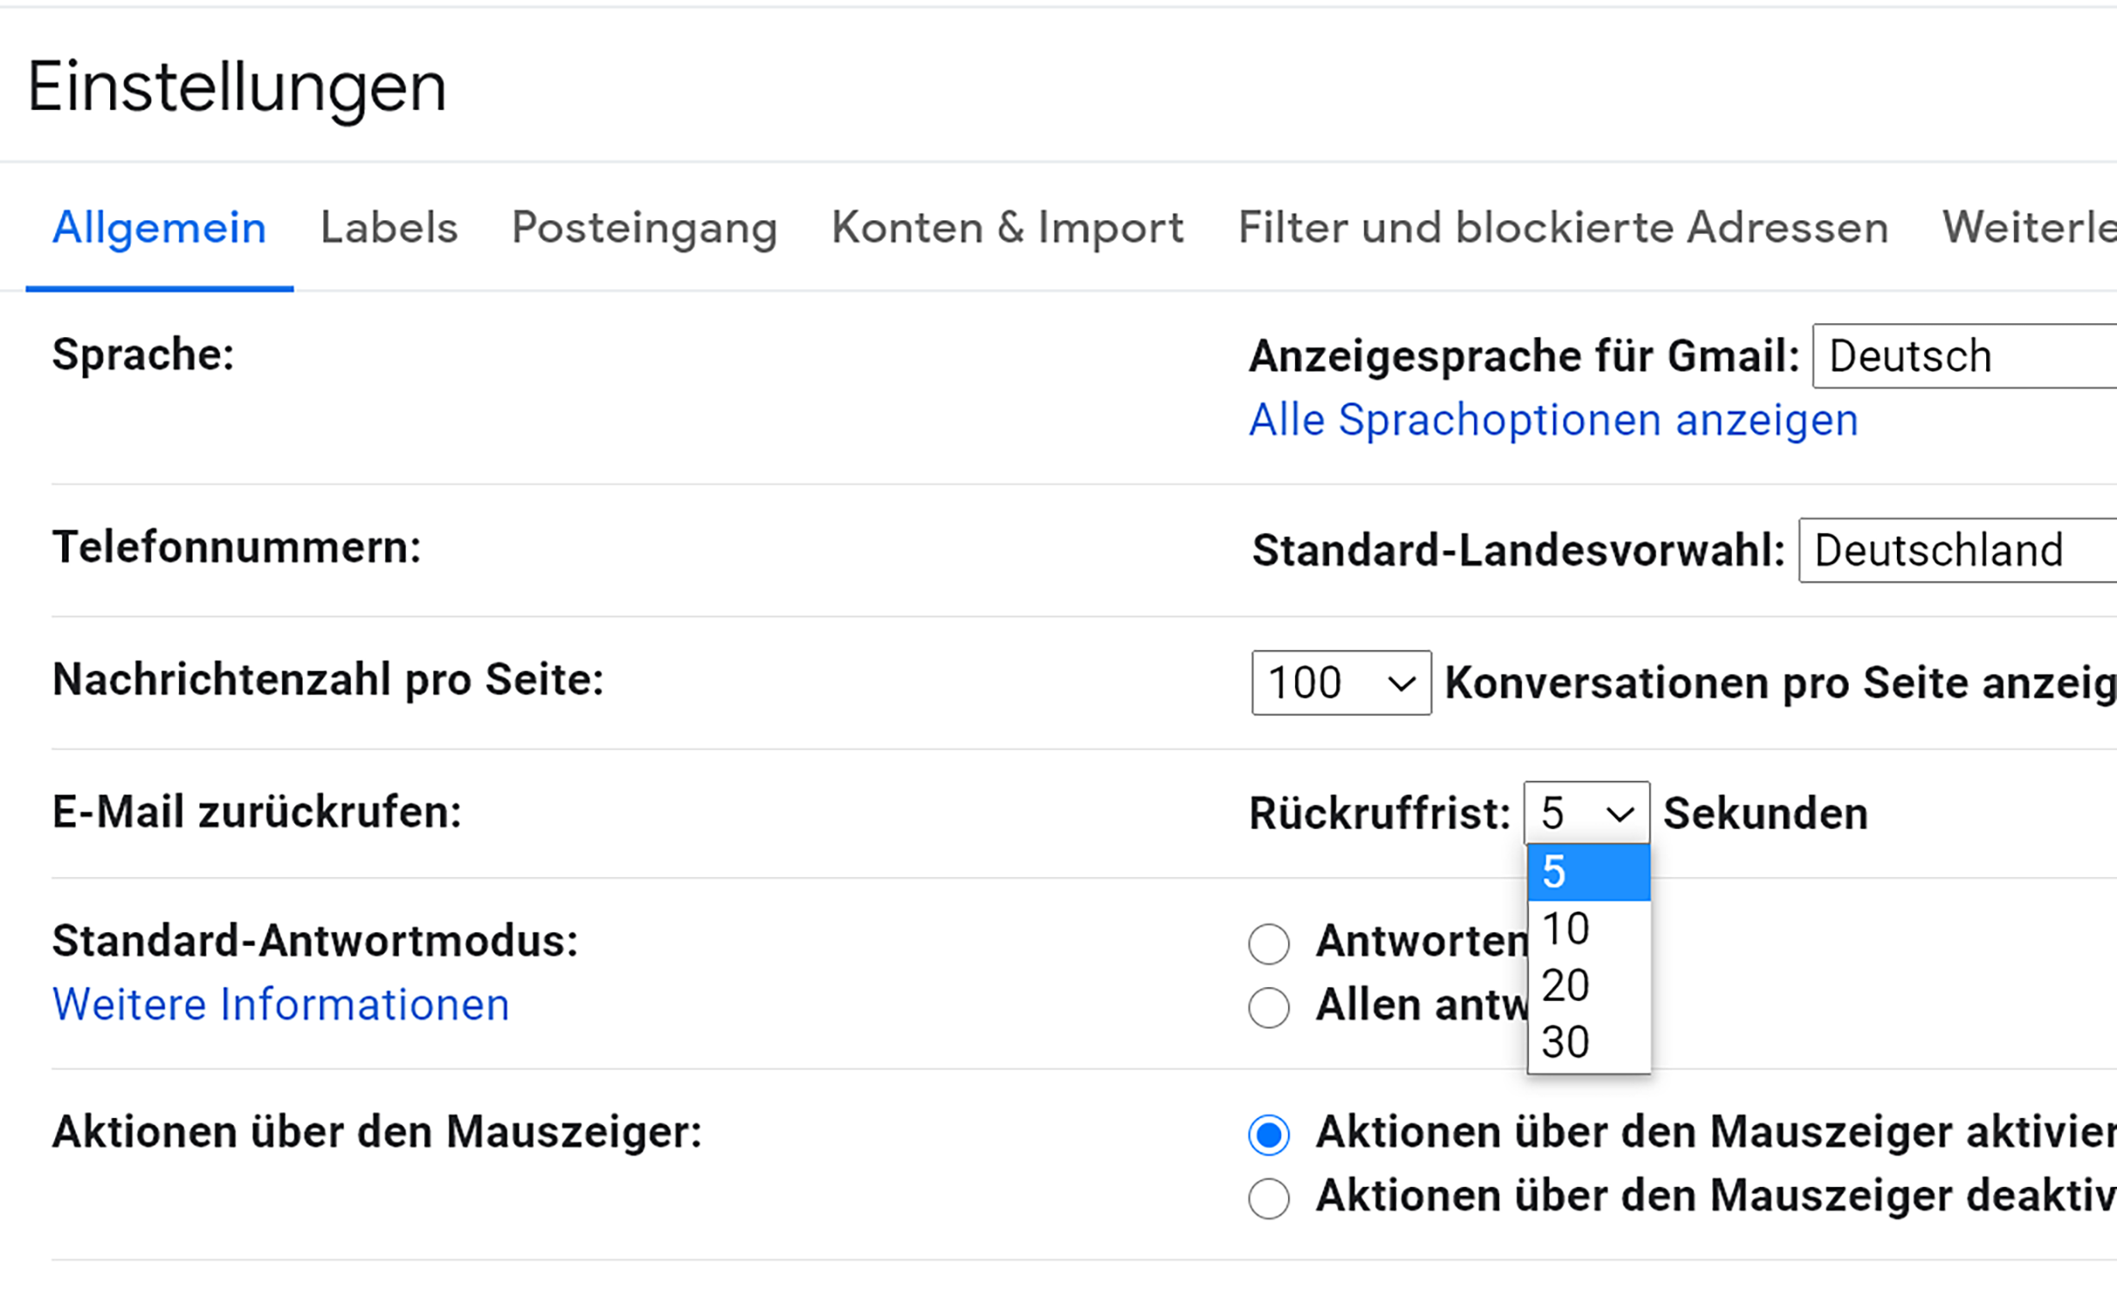Choose 10 seconds in Rückruffrist list

click(x=1587, y=929)
